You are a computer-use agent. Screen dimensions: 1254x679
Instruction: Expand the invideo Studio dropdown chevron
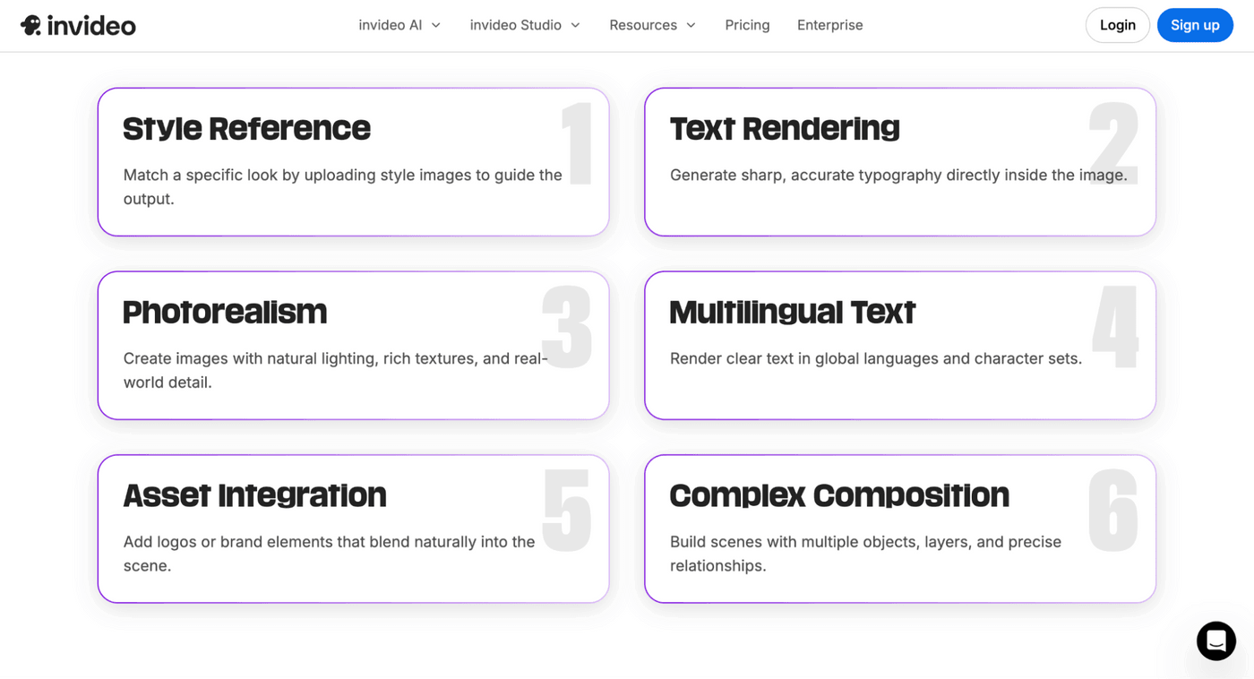[x=575, y=25]
